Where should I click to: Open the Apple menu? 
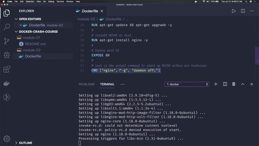[x=4, y=2]
